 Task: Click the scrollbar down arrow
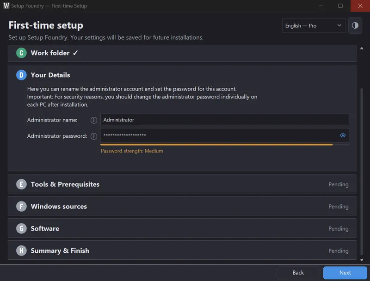tap(362, 260)
